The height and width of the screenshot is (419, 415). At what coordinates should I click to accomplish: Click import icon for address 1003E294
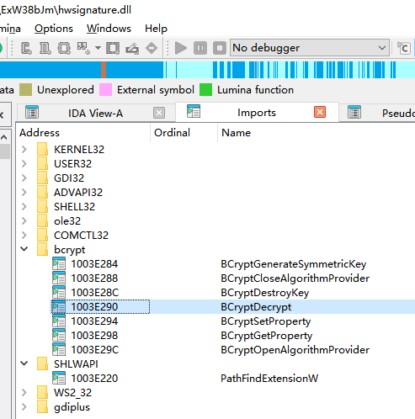tap(59, 321)
